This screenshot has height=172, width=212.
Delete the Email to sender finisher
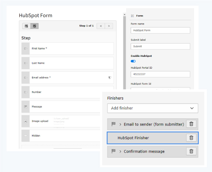point(191,124)
